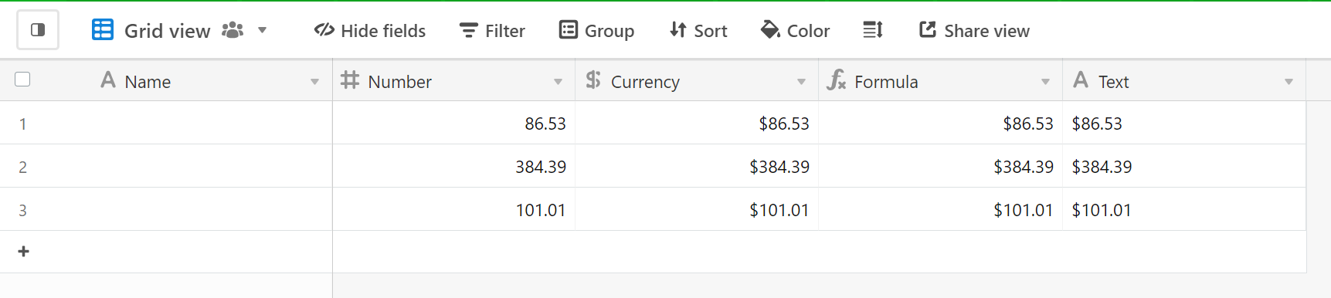1331x298 pixels.
Task: Open the Number column dropdown arrow
Action: point(558,82)
